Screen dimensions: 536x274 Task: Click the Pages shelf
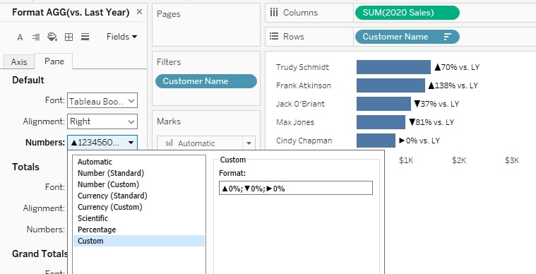[206, 25]
